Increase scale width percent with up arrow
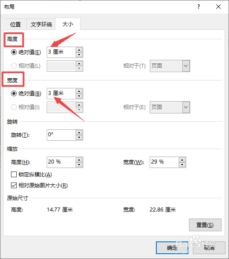 tap(182, 160)
